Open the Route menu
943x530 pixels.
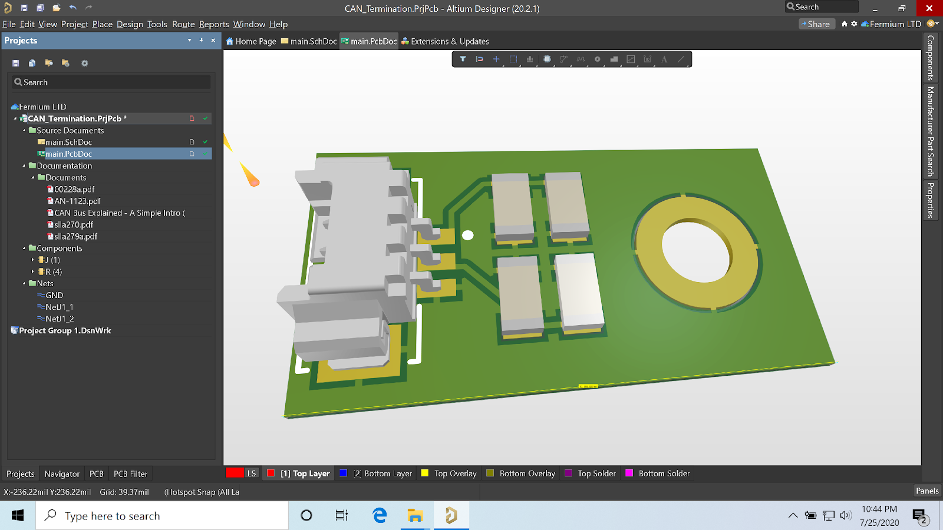tap(183, 24)
